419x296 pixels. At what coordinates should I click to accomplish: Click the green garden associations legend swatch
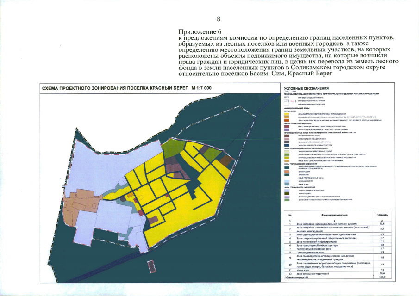click(287, 154)
